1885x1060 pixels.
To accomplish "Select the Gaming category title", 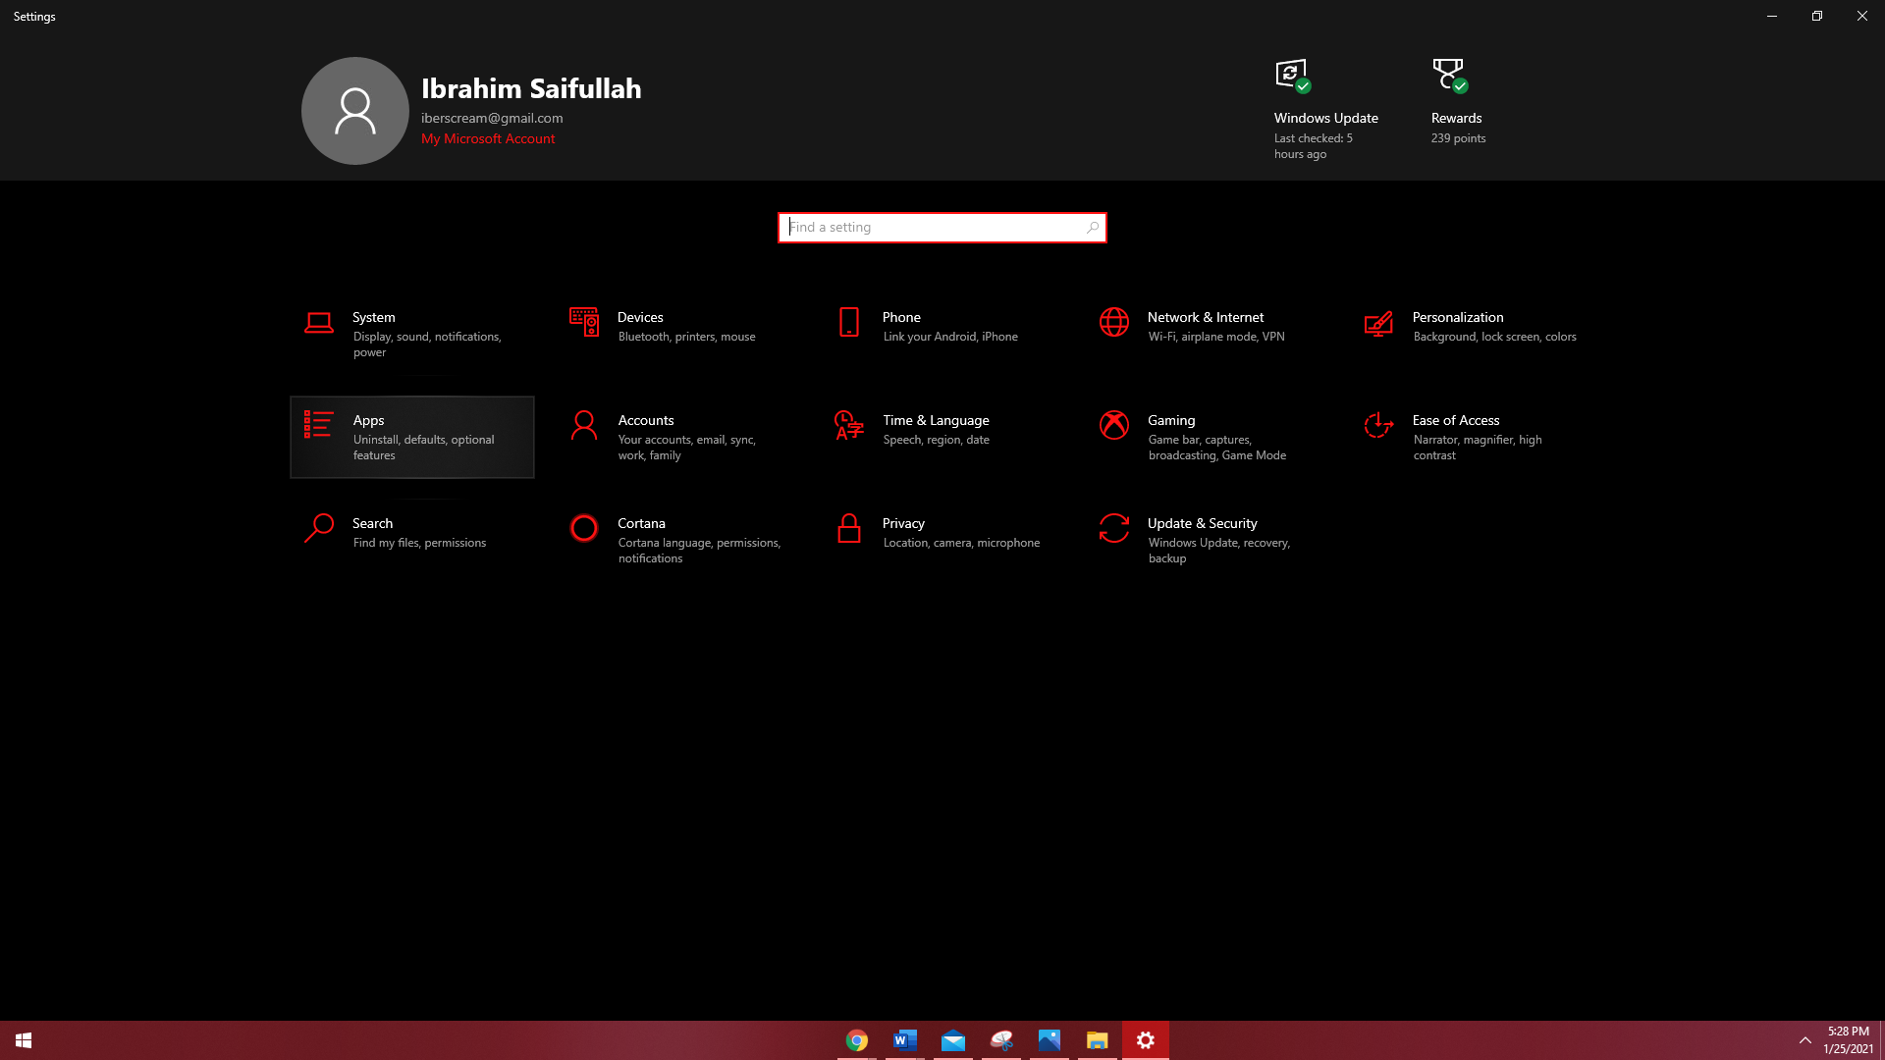I will point(1171,420).
